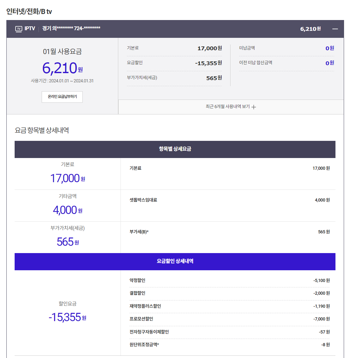Select the 항목별 상세요금 header bar
The height and width of the screenshot is (358, 352).
[175, 149]
